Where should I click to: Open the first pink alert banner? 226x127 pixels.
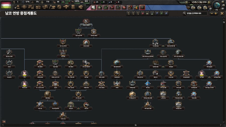tap(93, 8)
